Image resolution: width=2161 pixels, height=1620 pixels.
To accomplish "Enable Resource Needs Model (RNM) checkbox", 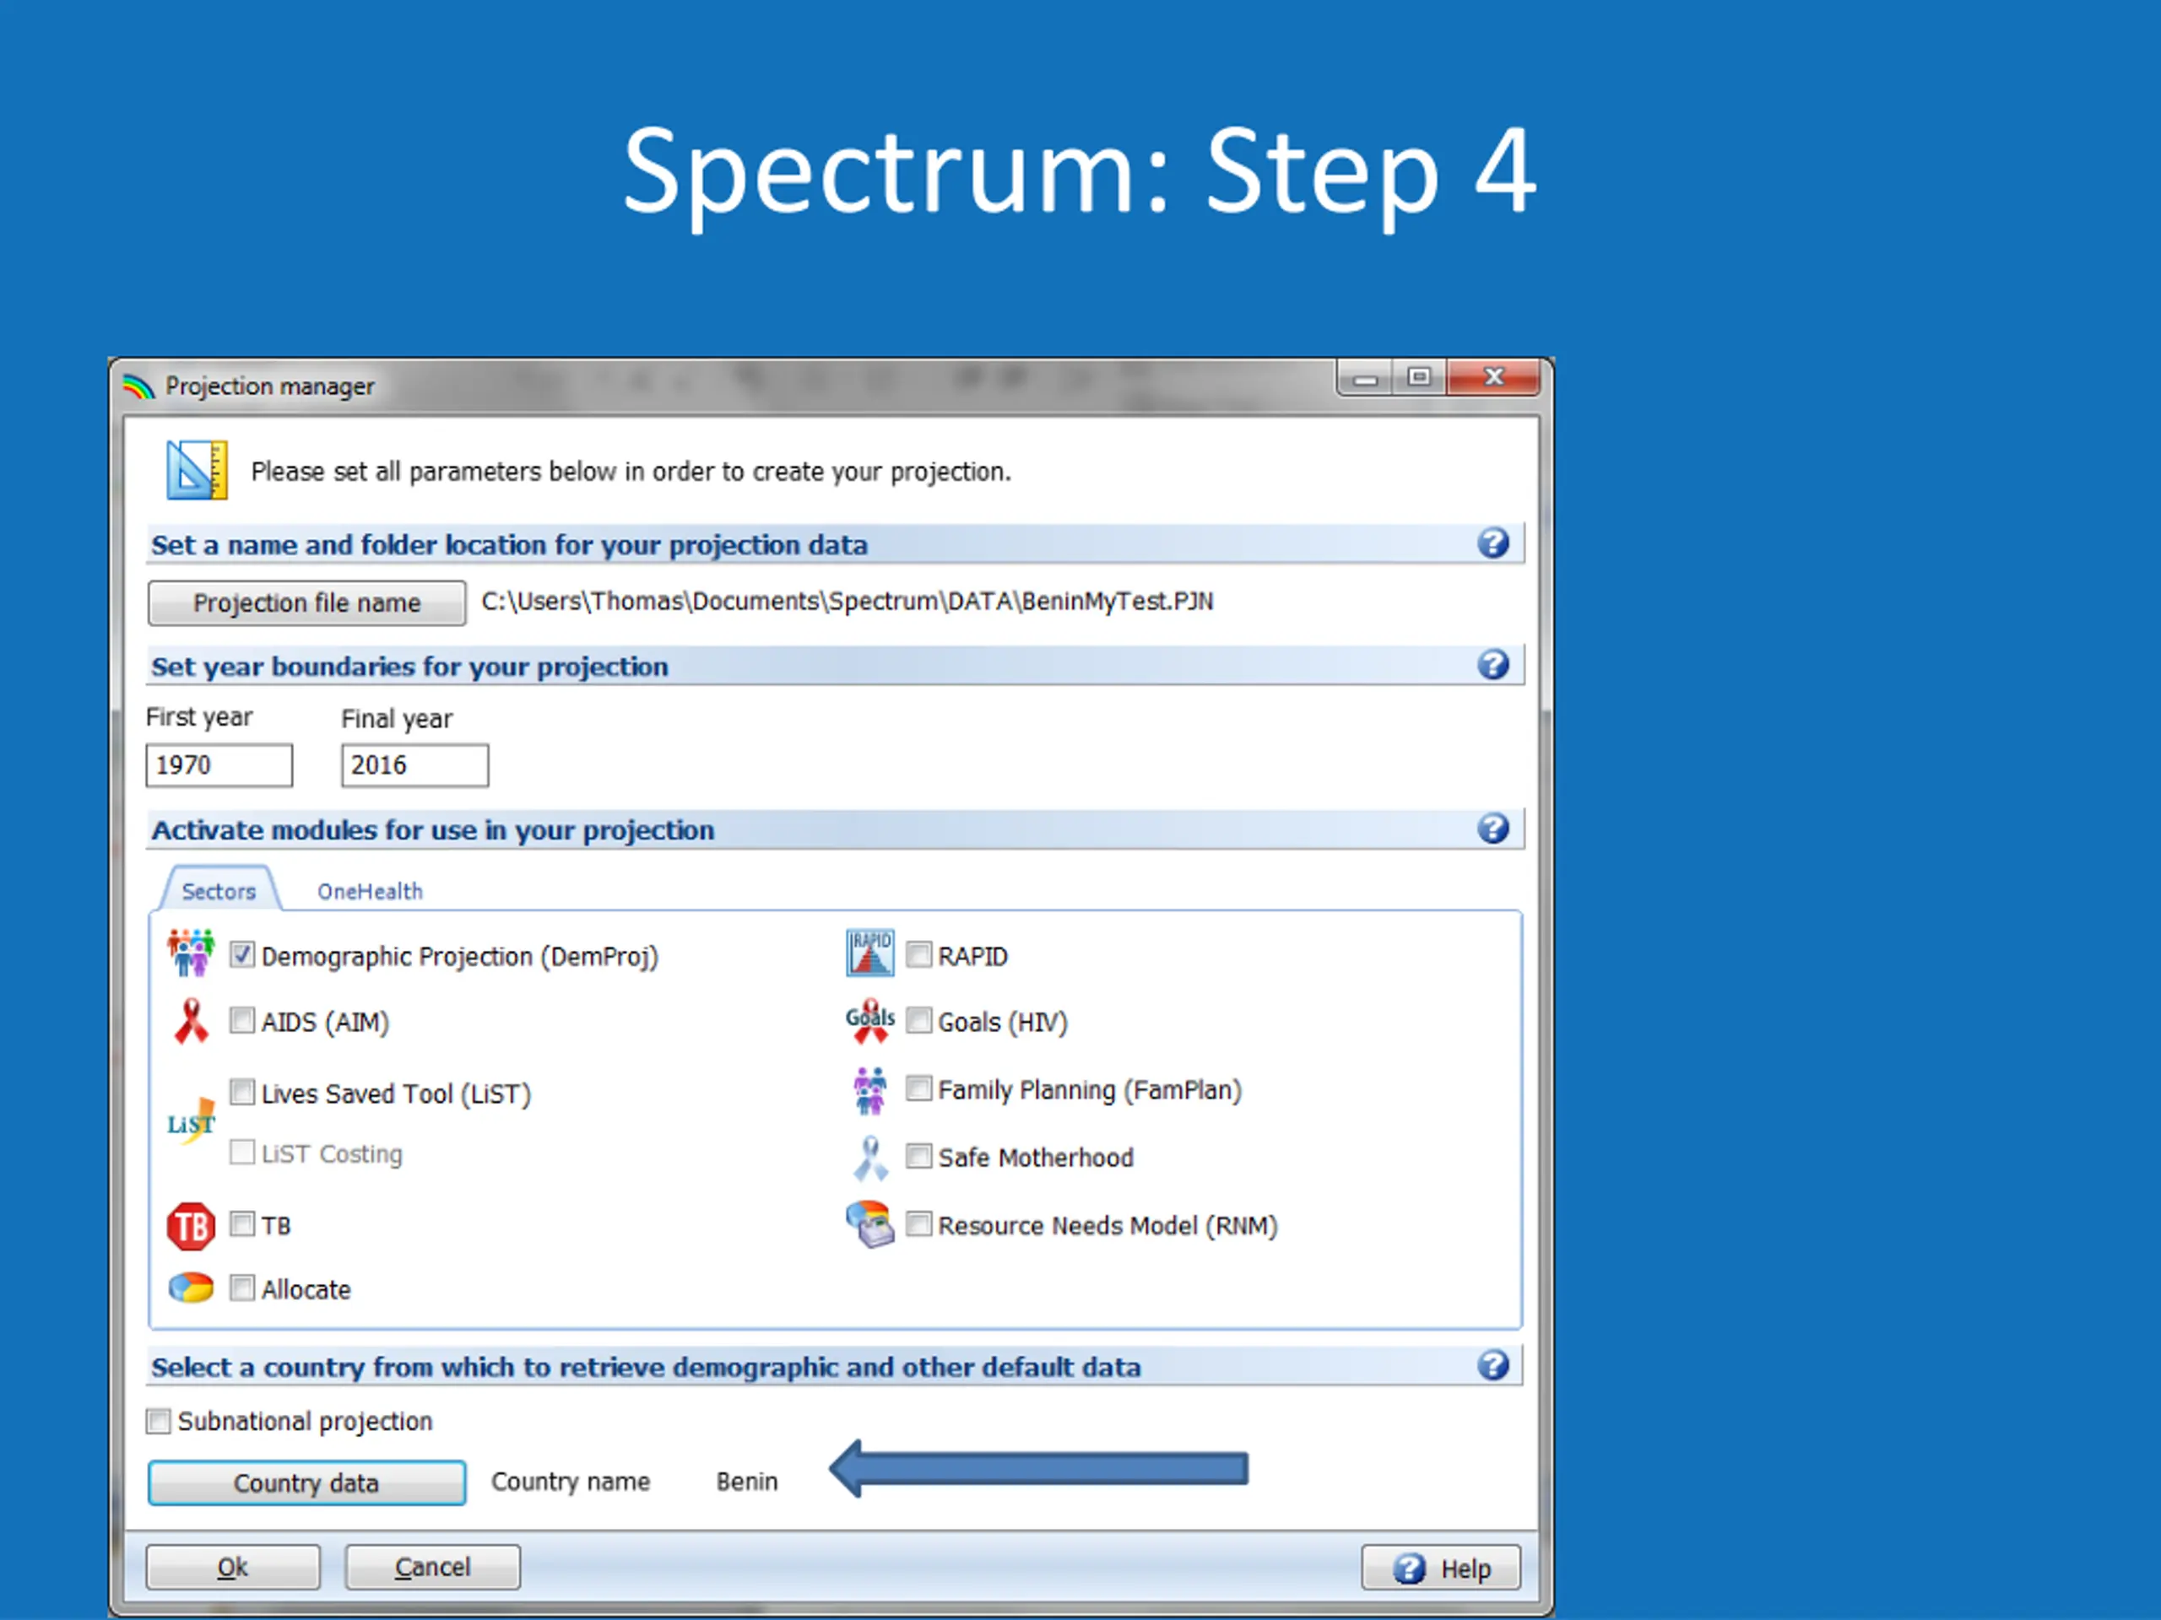I will pos(918,1223).
